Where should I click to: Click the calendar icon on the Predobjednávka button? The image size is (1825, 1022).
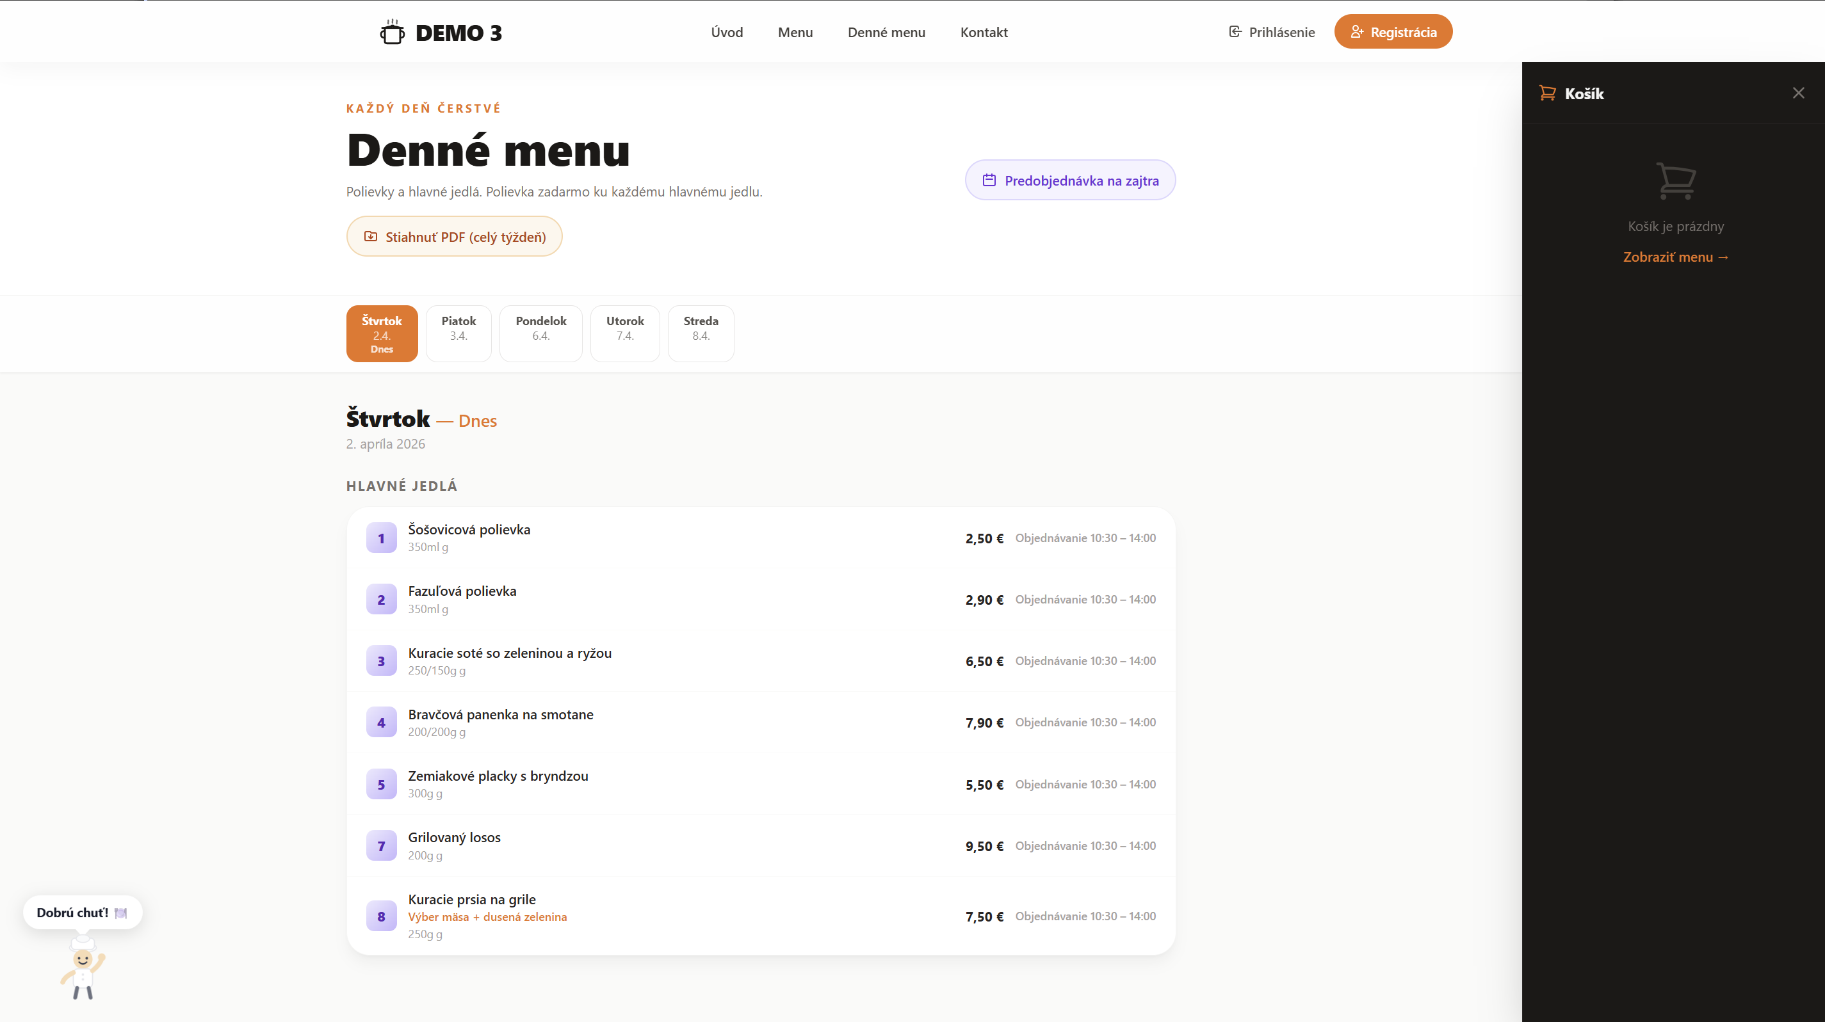[x=989, y=180]
